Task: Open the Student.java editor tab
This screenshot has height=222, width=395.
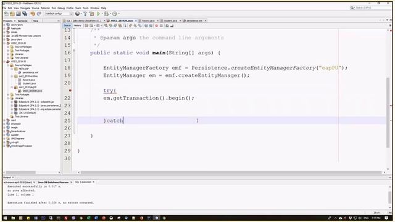Action: coord(170,20)
